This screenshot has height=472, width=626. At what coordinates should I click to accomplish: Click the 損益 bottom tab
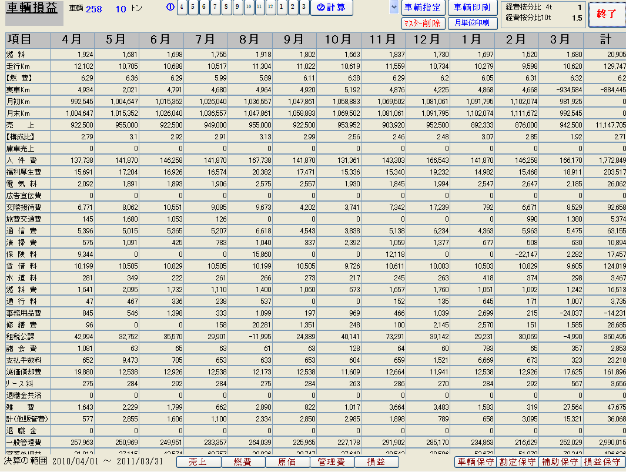point(376,462)
